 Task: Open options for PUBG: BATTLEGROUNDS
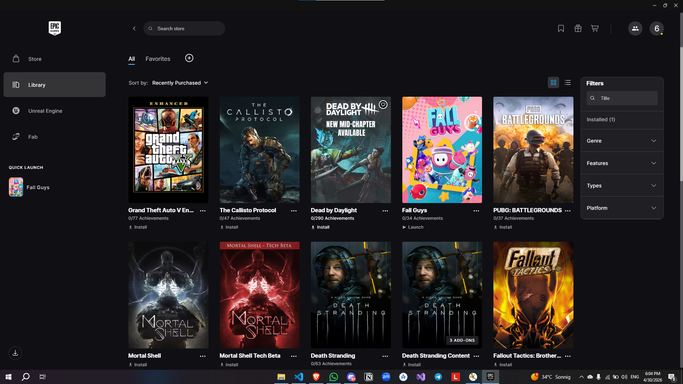[568, 211]
